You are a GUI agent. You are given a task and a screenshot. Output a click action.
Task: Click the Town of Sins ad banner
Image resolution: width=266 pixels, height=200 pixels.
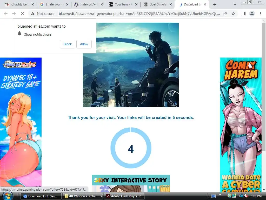21,122
